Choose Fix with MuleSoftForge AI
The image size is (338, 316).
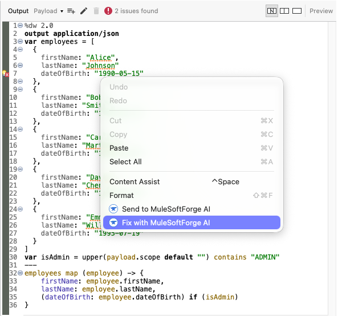(192, 222)
